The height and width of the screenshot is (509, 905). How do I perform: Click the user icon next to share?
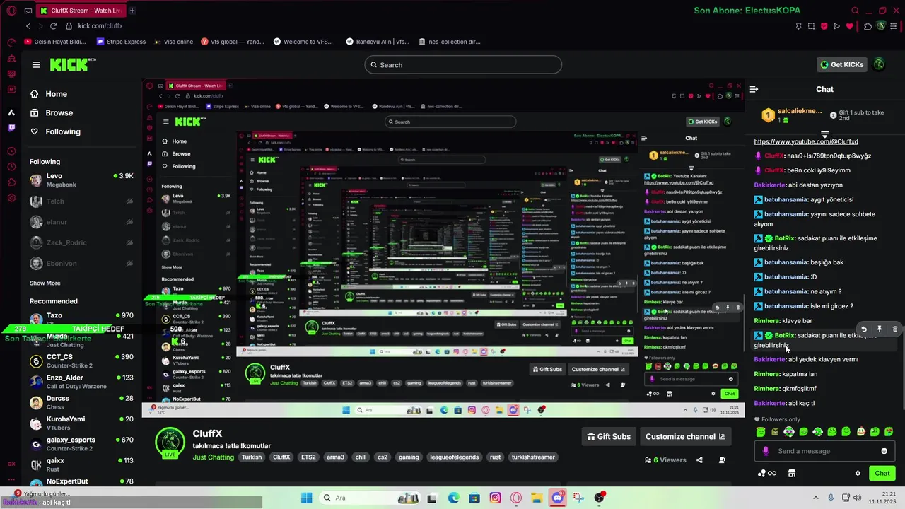coord(722,460)
